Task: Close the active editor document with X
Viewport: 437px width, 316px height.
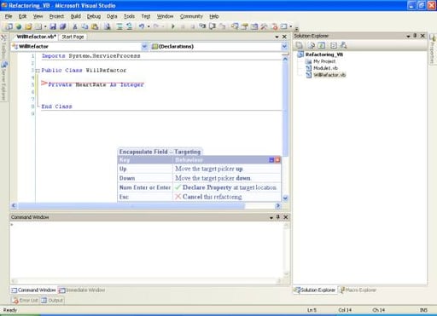Action: (284, 37)
